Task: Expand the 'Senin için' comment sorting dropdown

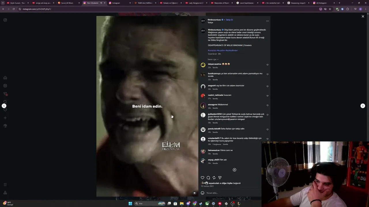Action: pos(213,60)
